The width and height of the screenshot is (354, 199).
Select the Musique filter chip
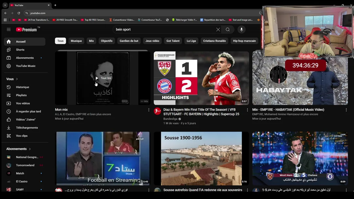76,41
